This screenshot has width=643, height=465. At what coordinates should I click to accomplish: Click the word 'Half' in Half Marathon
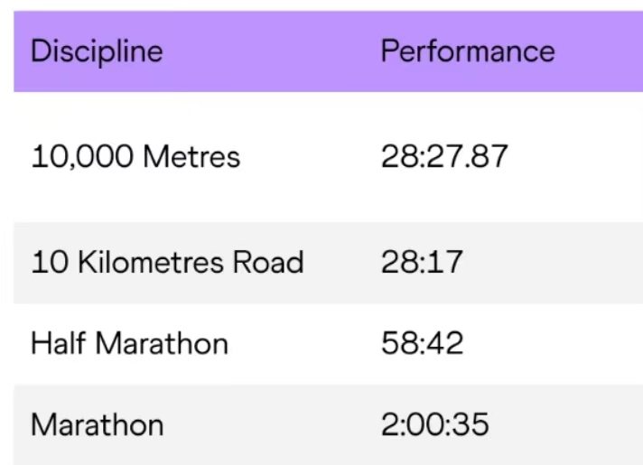point(59,343)
